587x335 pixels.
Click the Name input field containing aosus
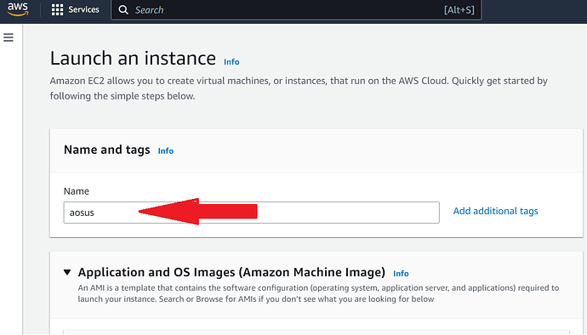[x=251, y=213]
